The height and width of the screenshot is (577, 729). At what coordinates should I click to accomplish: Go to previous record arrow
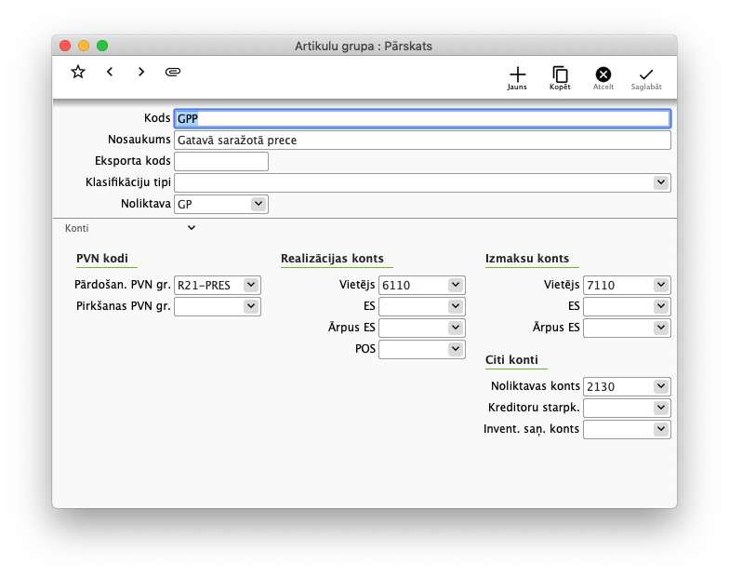coord(110,72)
